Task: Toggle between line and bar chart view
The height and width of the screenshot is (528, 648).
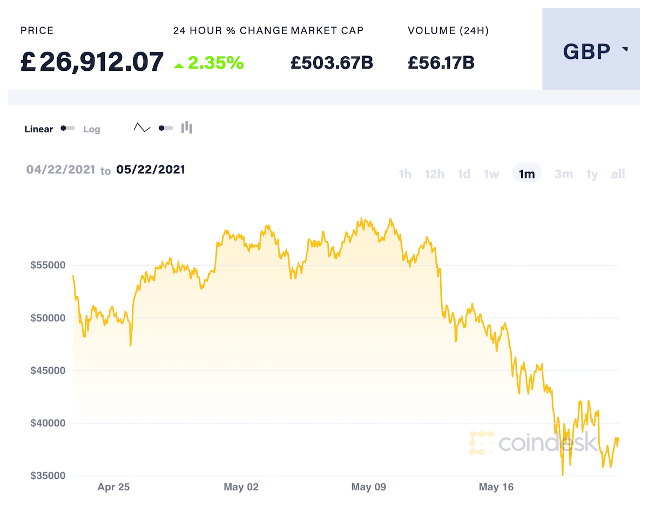Action: [166, 128]
